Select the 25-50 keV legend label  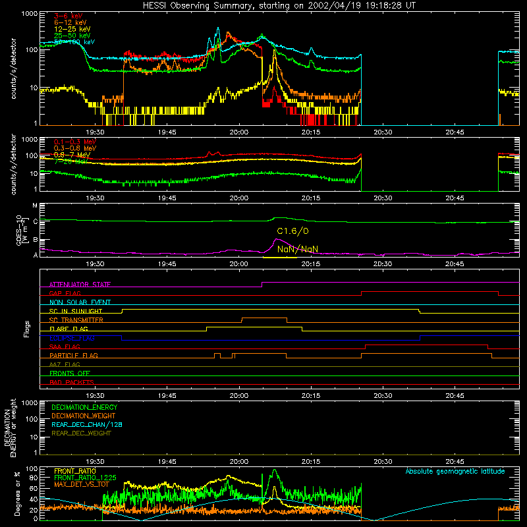72,36
